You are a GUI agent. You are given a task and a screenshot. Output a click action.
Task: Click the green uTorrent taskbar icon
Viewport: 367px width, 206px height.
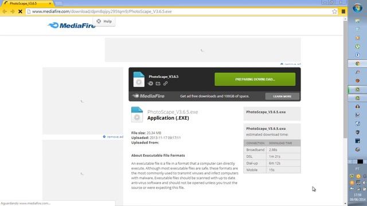click(357, 46)
